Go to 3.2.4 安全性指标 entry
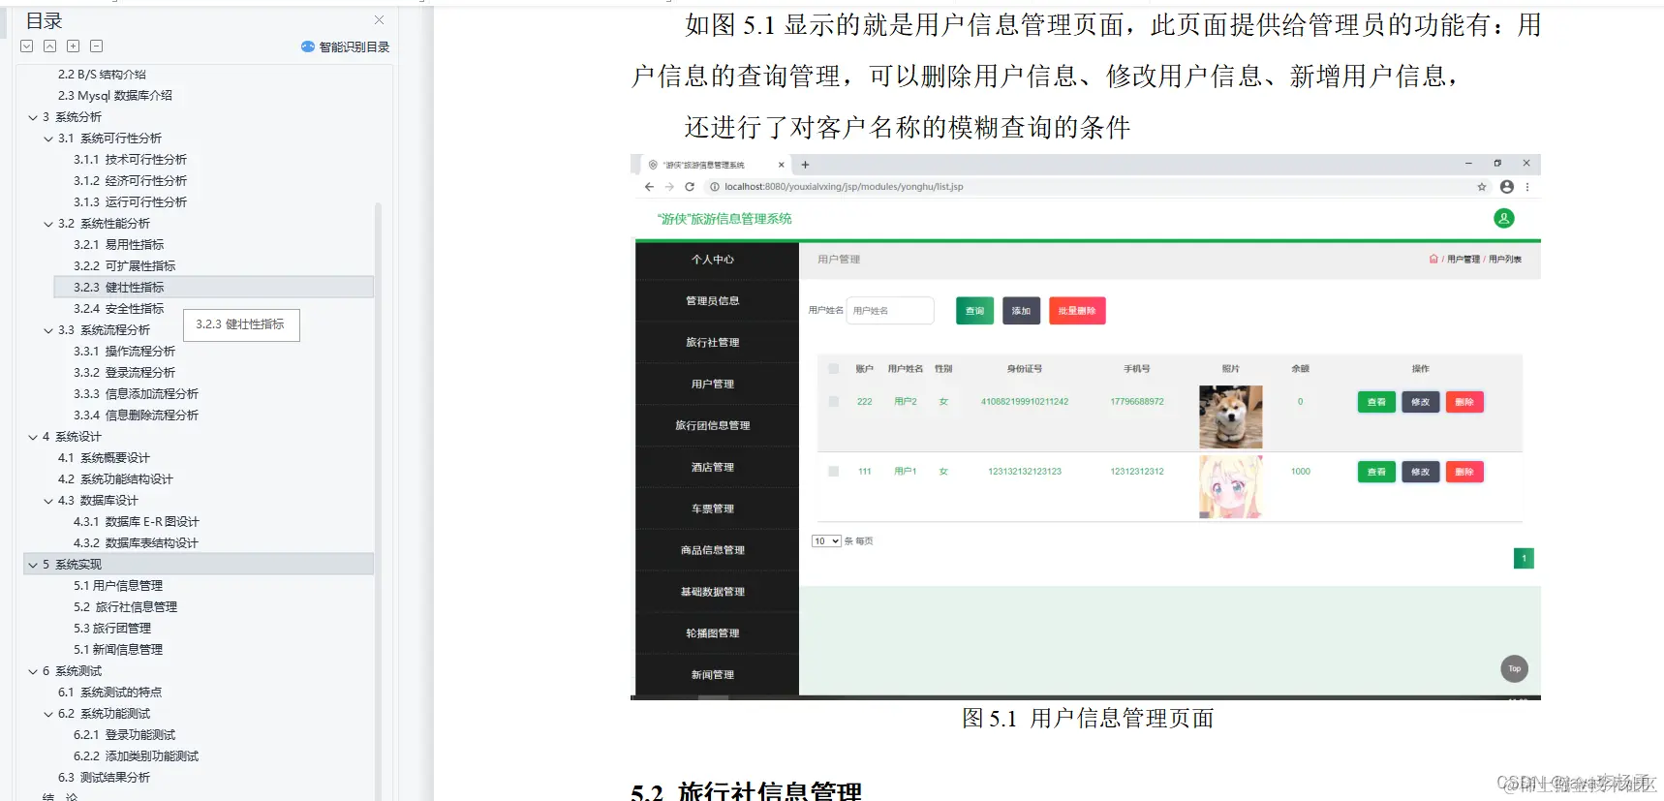 pyautogui.click(x=118, y=309)
